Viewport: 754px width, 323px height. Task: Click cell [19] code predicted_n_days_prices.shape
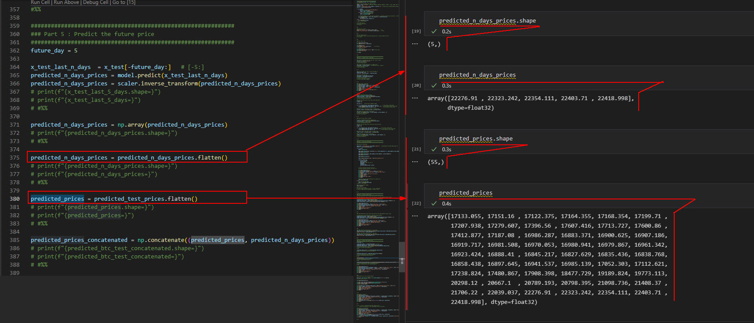[487, 20]
